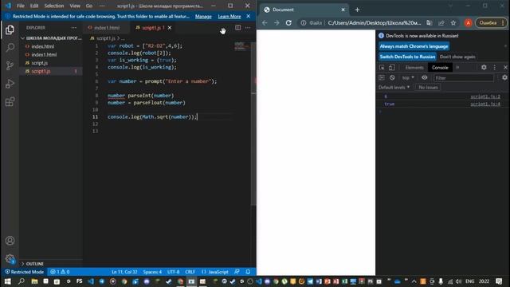This screenshot has height=287, width=510.
Task: Bookmark this page with the star icon
Action: click(453, 23)
